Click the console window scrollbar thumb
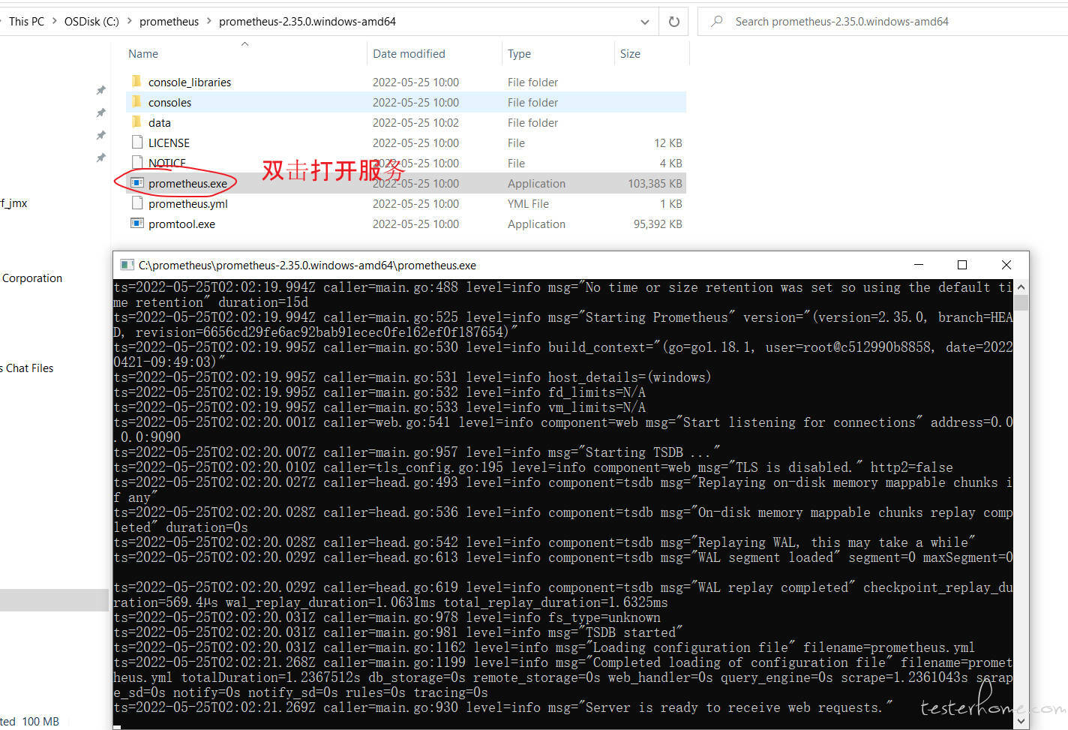This screenshot has height=730, width=1068. [x=1021, y=302]
